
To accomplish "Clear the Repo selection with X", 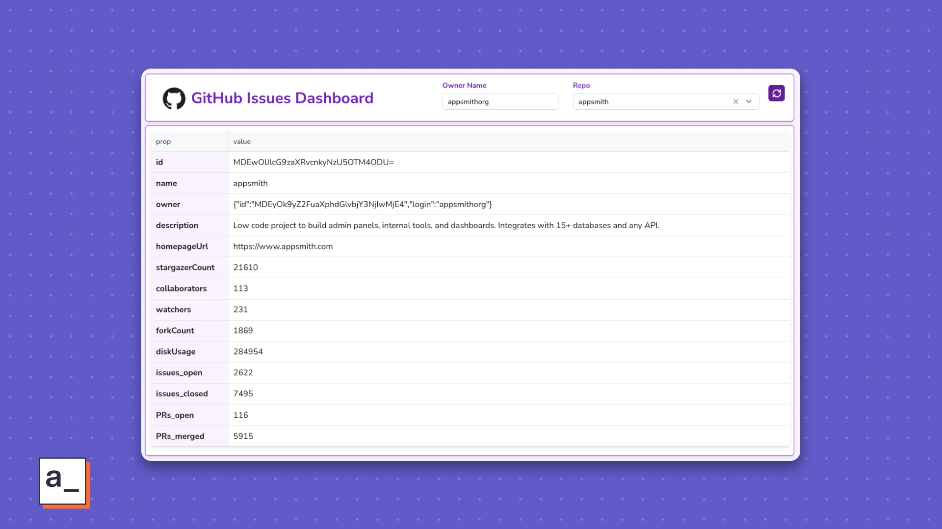I will [x=735, y=102].
